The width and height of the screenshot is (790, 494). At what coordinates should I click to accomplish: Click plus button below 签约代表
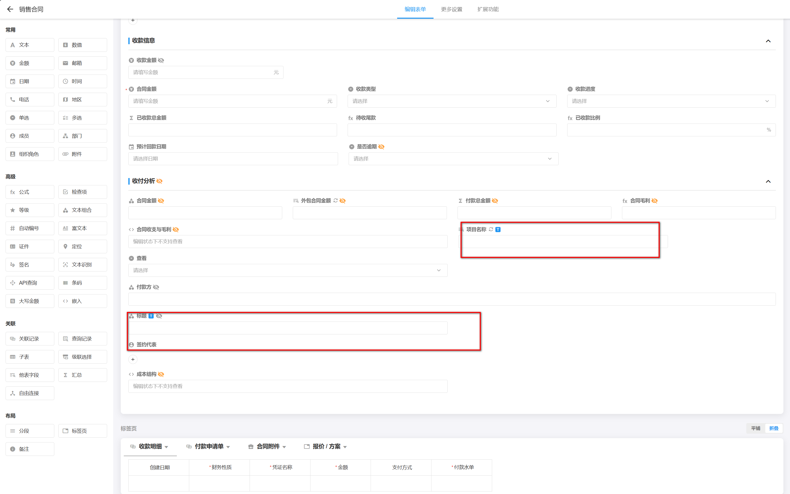click(133, 359)
